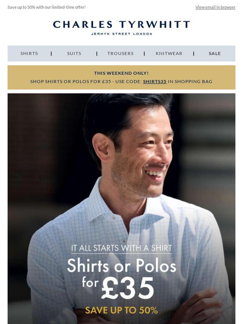The width and height of the screenshot is (243, 324).
Task: Select Trousers in the navigation bar
Action: (120, 53)
